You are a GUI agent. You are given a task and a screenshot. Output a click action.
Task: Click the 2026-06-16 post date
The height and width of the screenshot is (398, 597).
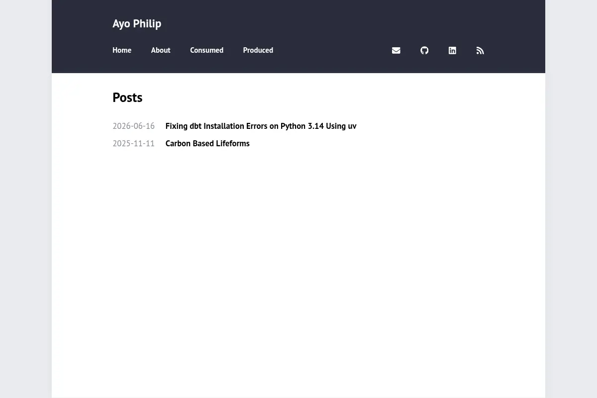[133, 126]
